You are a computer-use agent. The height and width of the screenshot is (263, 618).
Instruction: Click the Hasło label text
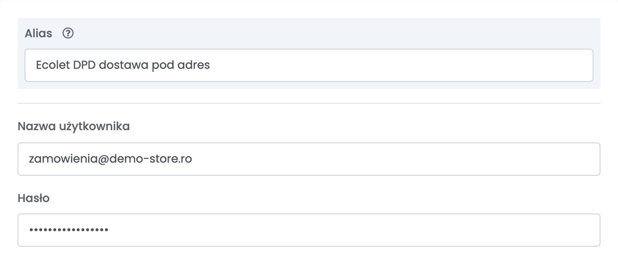(34, 198)
